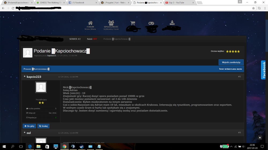Click the Szukaj button
The image size is (268, 150).
click(43, 126)
